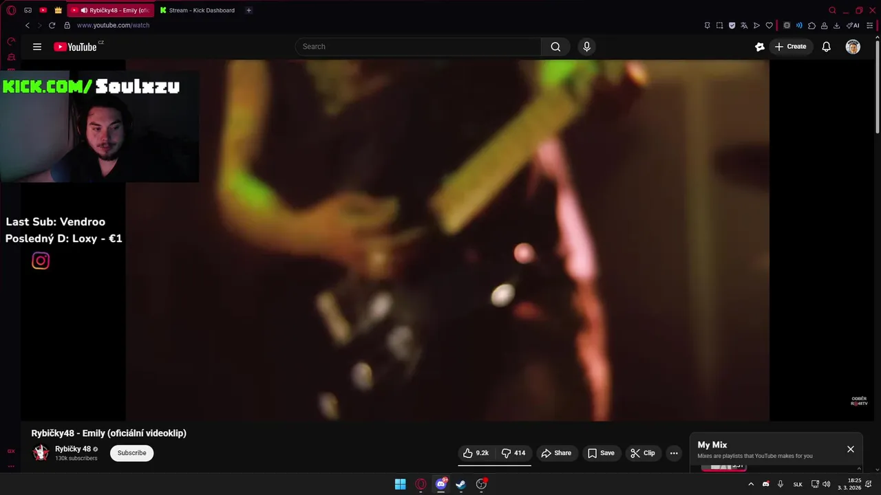Open the Ask sparkle icon near Create
This screenshot has height=495, width=881.
(760, 47)
